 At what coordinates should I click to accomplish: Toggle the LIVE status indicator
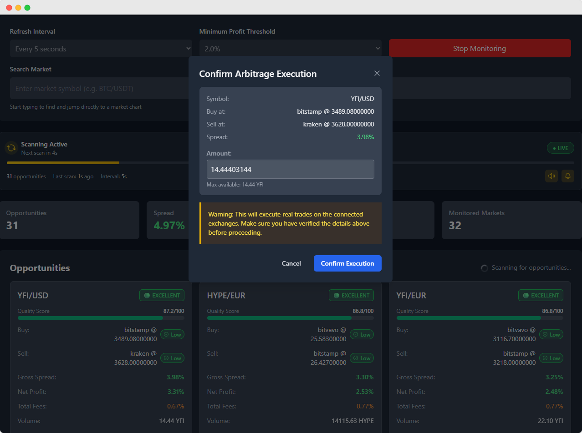click(x=560, y=148)
